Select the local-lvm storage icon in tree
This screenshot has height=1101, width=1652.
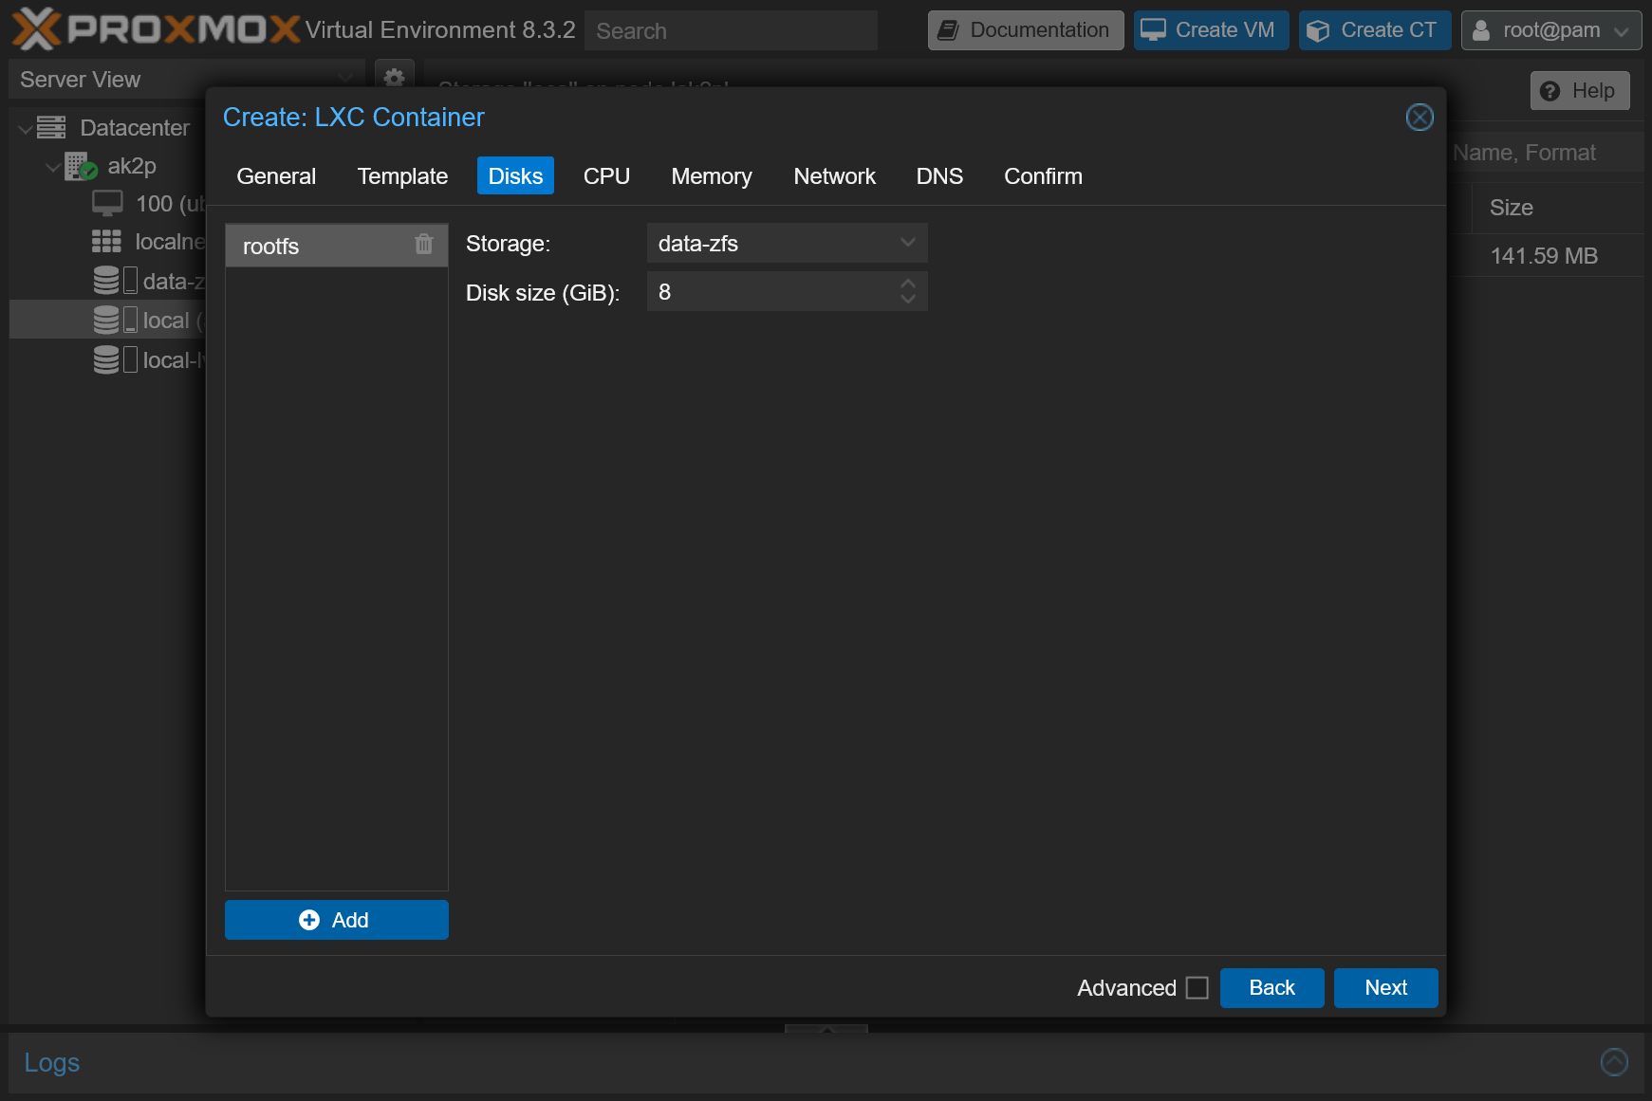[115, 360]
